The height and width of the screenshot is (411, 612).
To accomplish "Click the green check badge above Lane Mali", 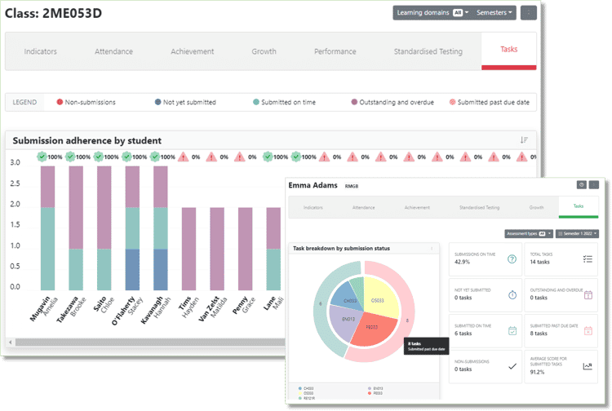I will click(x=268, y=157).
